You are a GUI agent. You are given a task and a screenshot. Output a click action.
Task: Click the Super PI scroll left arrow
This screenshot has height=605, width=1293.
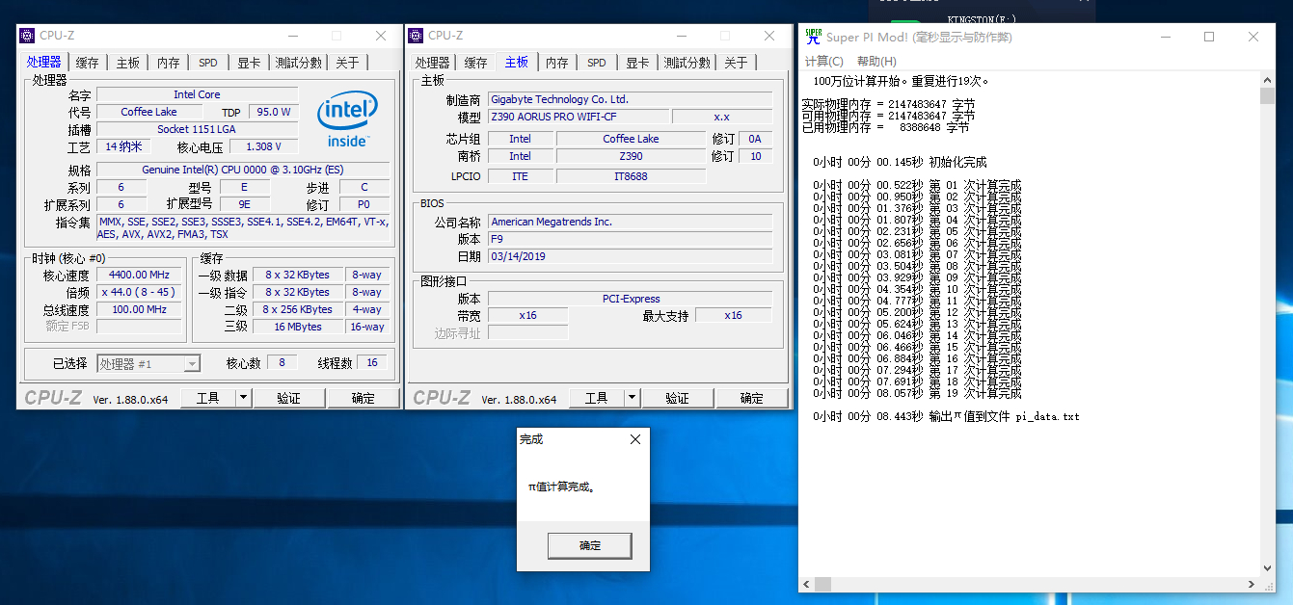click(x=807, y=585)
